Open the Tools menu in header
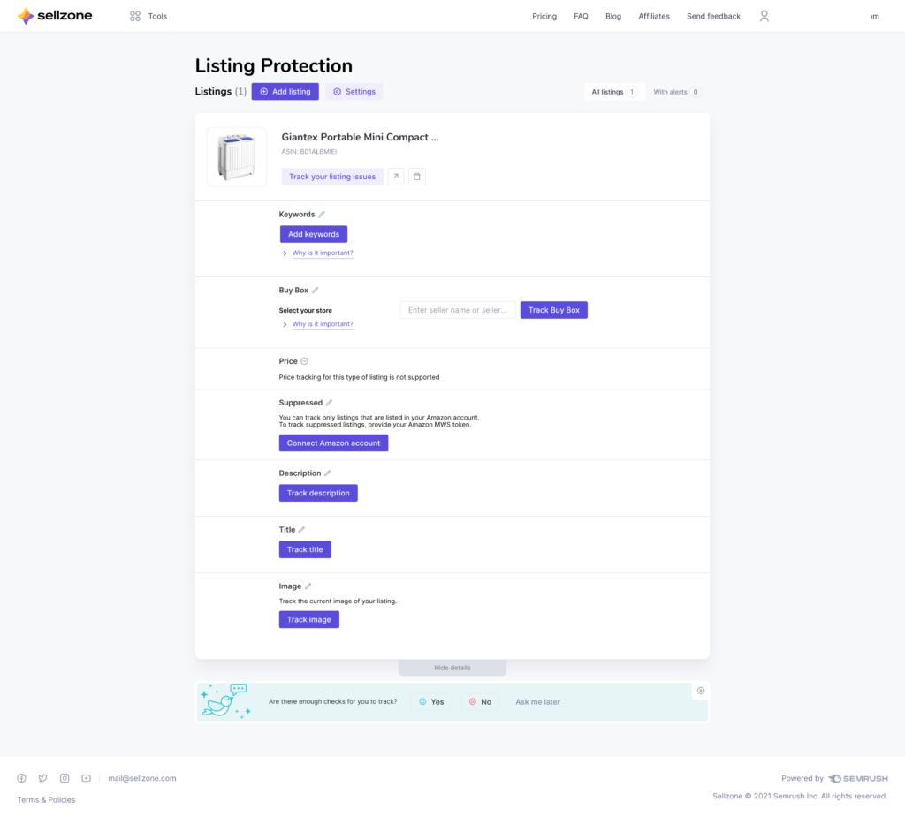905x817 pixels. point(148,16)
